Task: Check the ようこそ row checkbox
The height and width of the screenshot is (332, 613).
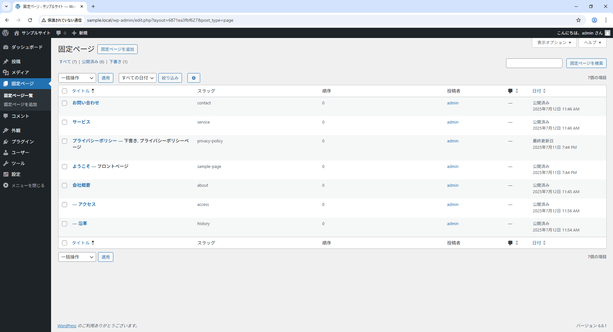Action: (x=64, y=167)
